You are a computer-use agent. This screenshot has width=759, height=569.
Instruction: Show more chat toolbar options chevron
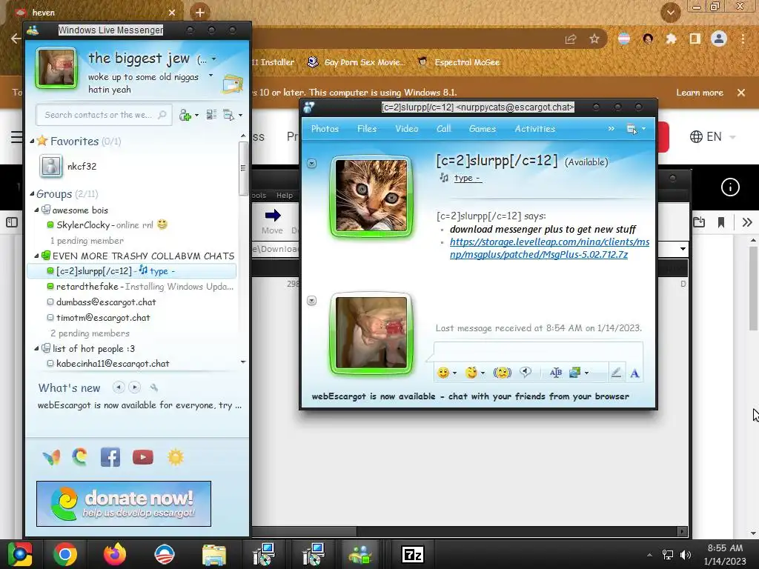pos(611,129)
